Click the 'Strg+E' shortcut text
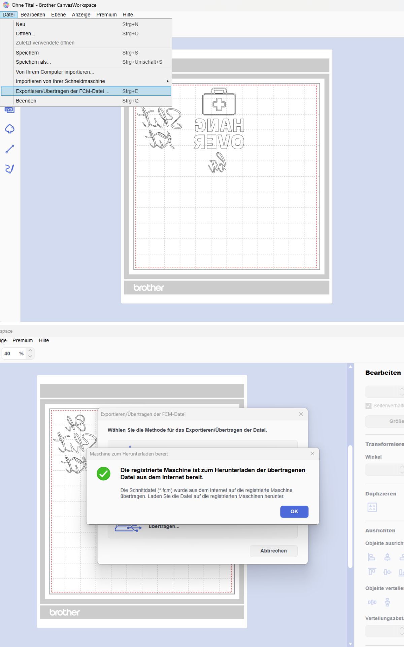This screenshot has width=404, height=647. [130, 91]
